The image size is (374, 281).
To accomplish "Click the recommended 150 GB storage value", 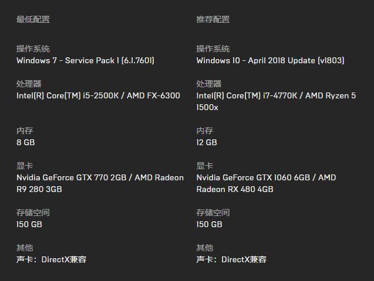I will pyautogui.click(x=209, y=224).
